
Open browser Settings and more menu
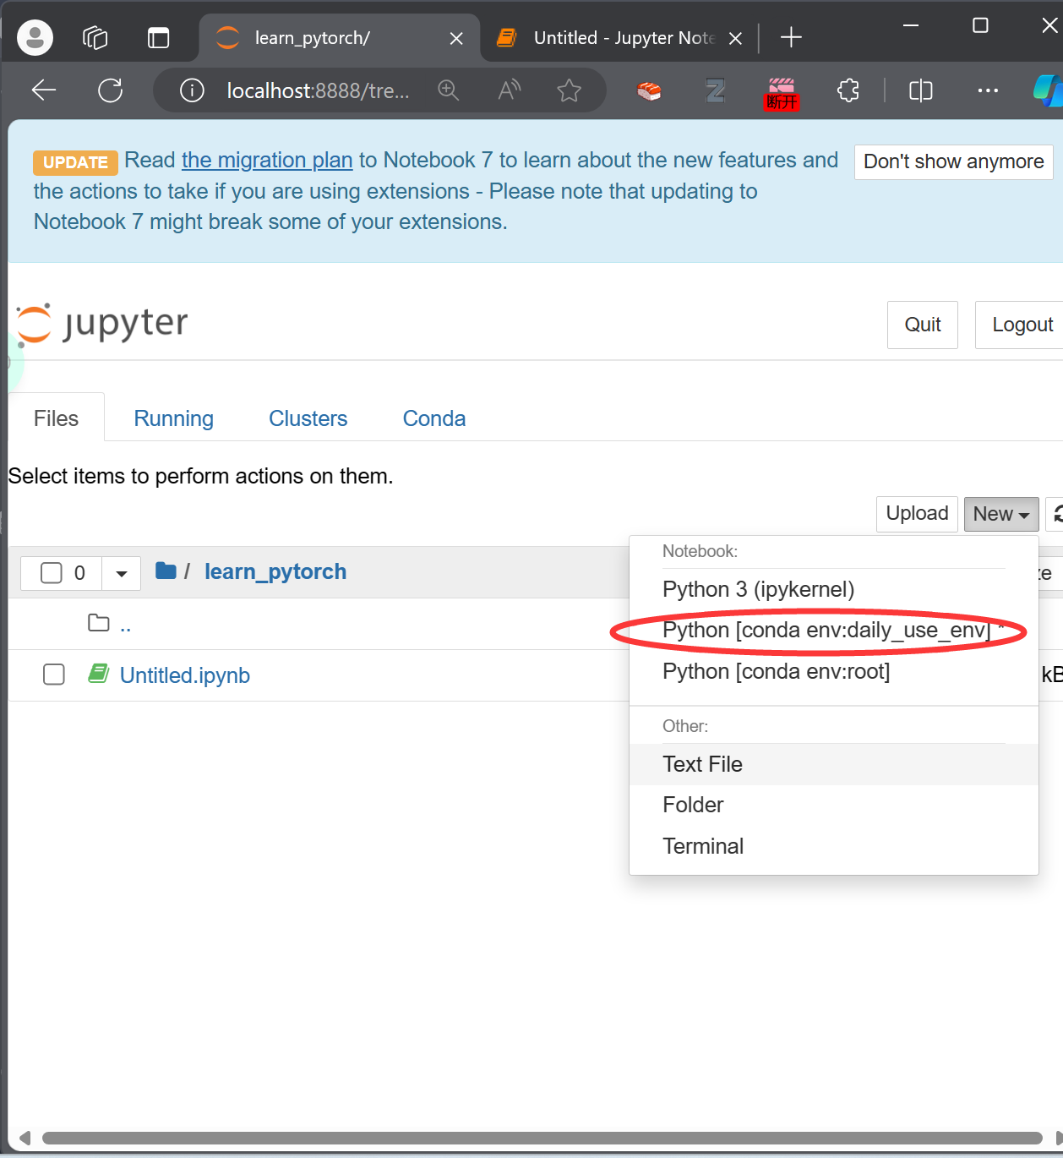point(988,90)
